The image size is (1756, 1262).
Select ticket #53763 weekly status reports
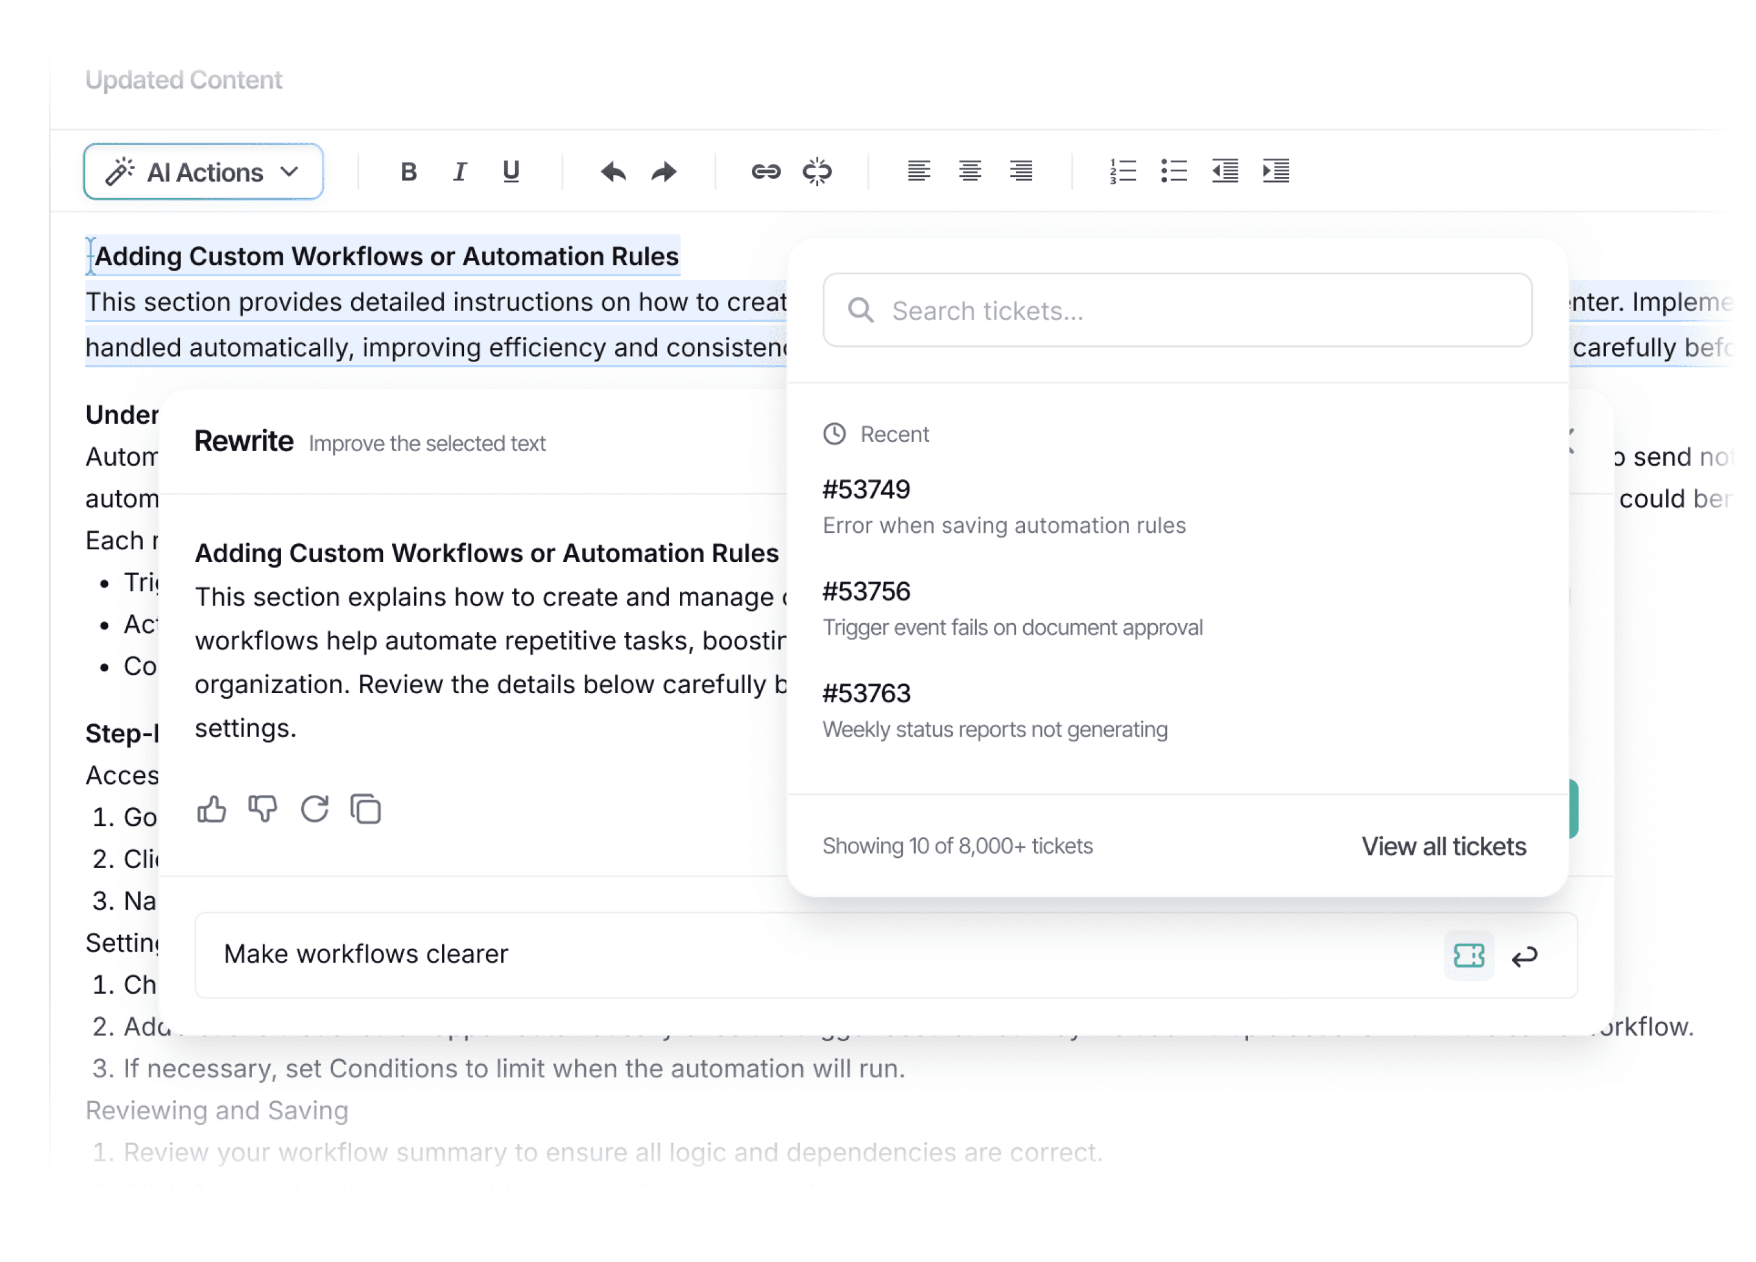pos(994,711)
